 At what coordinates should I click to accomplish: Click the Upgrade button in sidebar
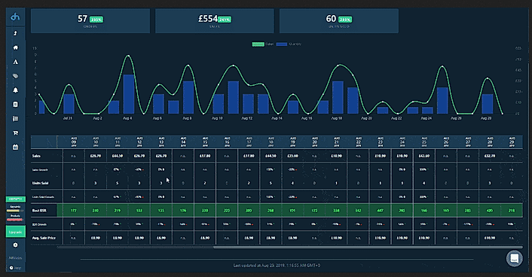pyautogui.click(x=15, y=232)
